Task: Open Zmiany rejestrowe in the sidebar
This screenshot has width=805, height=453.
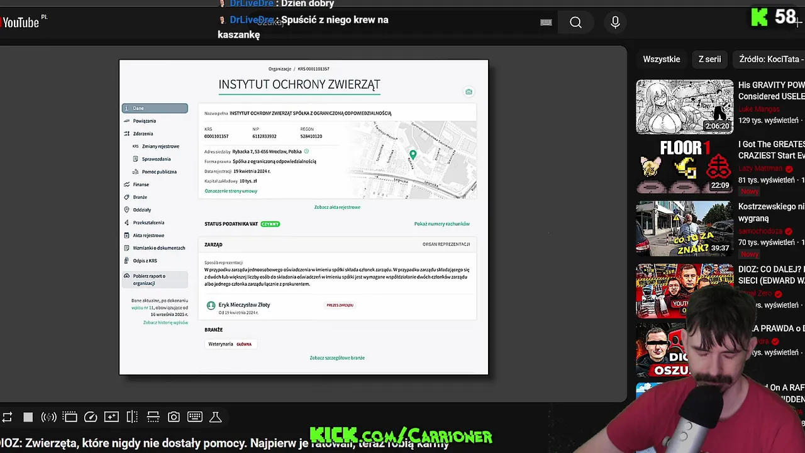Action: click(160, 146)
